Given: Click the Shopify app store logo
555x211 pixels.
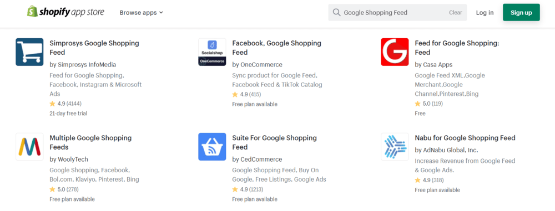Looking at the screenshot, I should pos(65,12).
